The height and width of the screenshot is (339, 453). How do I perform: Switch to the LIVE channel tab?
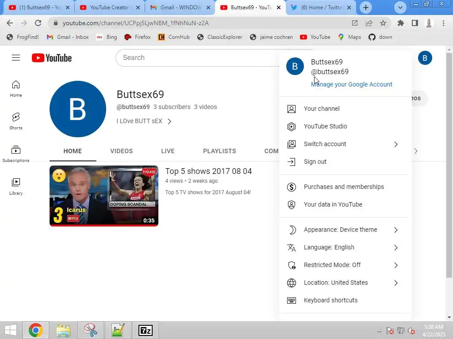(168, 151)
